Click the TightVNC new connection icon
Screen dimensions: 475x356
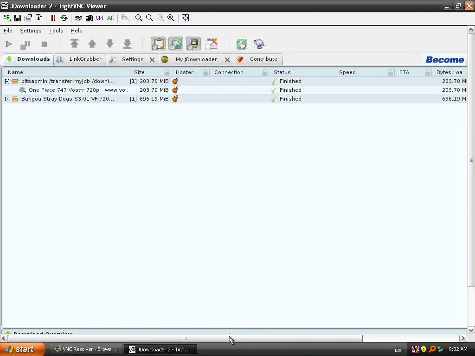(x=6, y=18)
